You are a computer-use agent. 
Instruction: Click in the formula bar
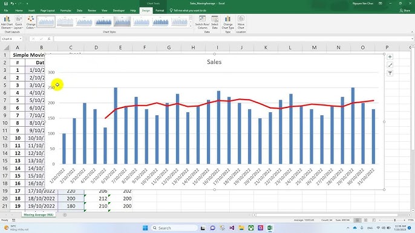[x=233, y=39]
